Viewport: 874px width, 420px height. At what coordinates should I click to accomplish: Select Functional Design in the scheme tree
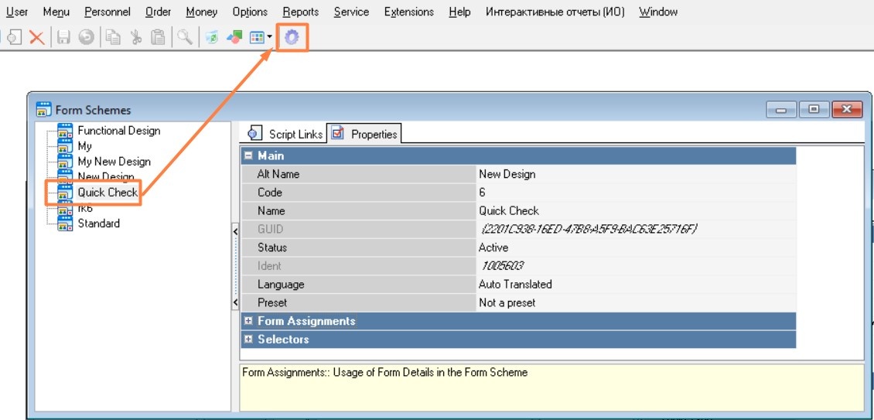coord(118,131)
